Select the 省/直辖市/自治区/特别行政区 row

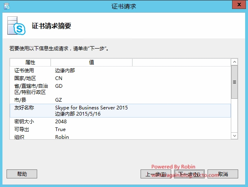121,89
